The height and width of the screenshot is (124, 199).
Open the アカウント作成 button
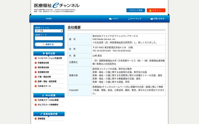pos(136,10)
